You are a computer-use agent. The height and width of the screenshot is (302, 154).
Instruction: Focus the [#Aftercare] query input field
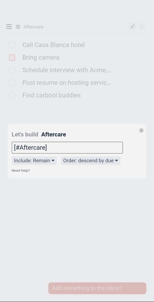tap(67, 148)
